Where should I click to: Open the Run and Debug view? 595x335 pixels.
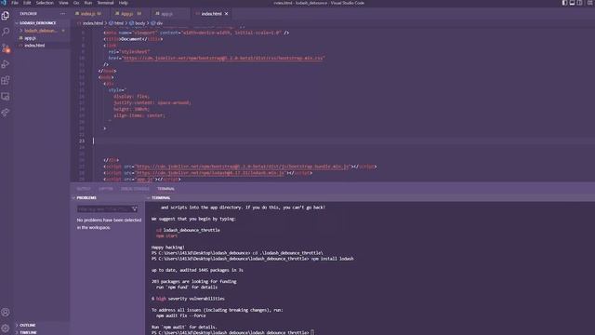6,64
